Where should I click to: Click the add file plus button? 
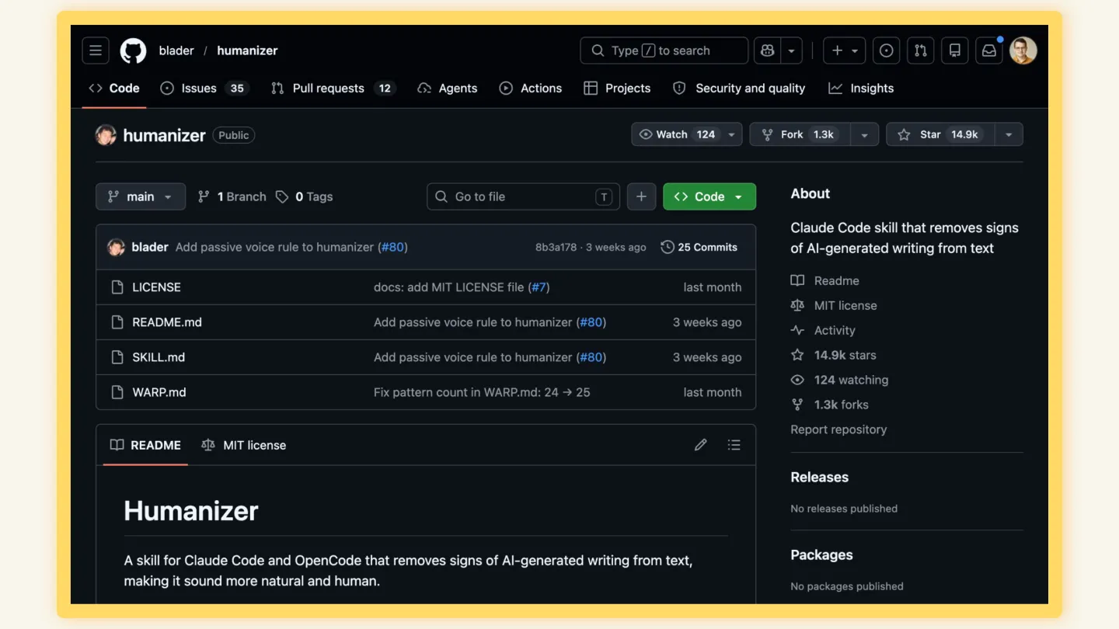point(641,196)
